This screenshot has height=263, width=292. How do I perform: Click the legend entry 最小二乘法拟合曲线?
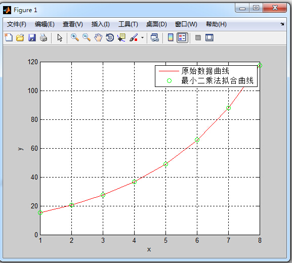(217, 80)
